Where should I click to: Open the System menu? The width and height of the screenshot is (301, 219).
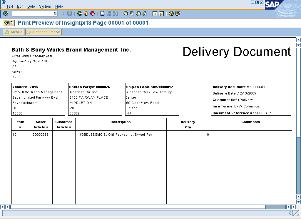[45, 6]
